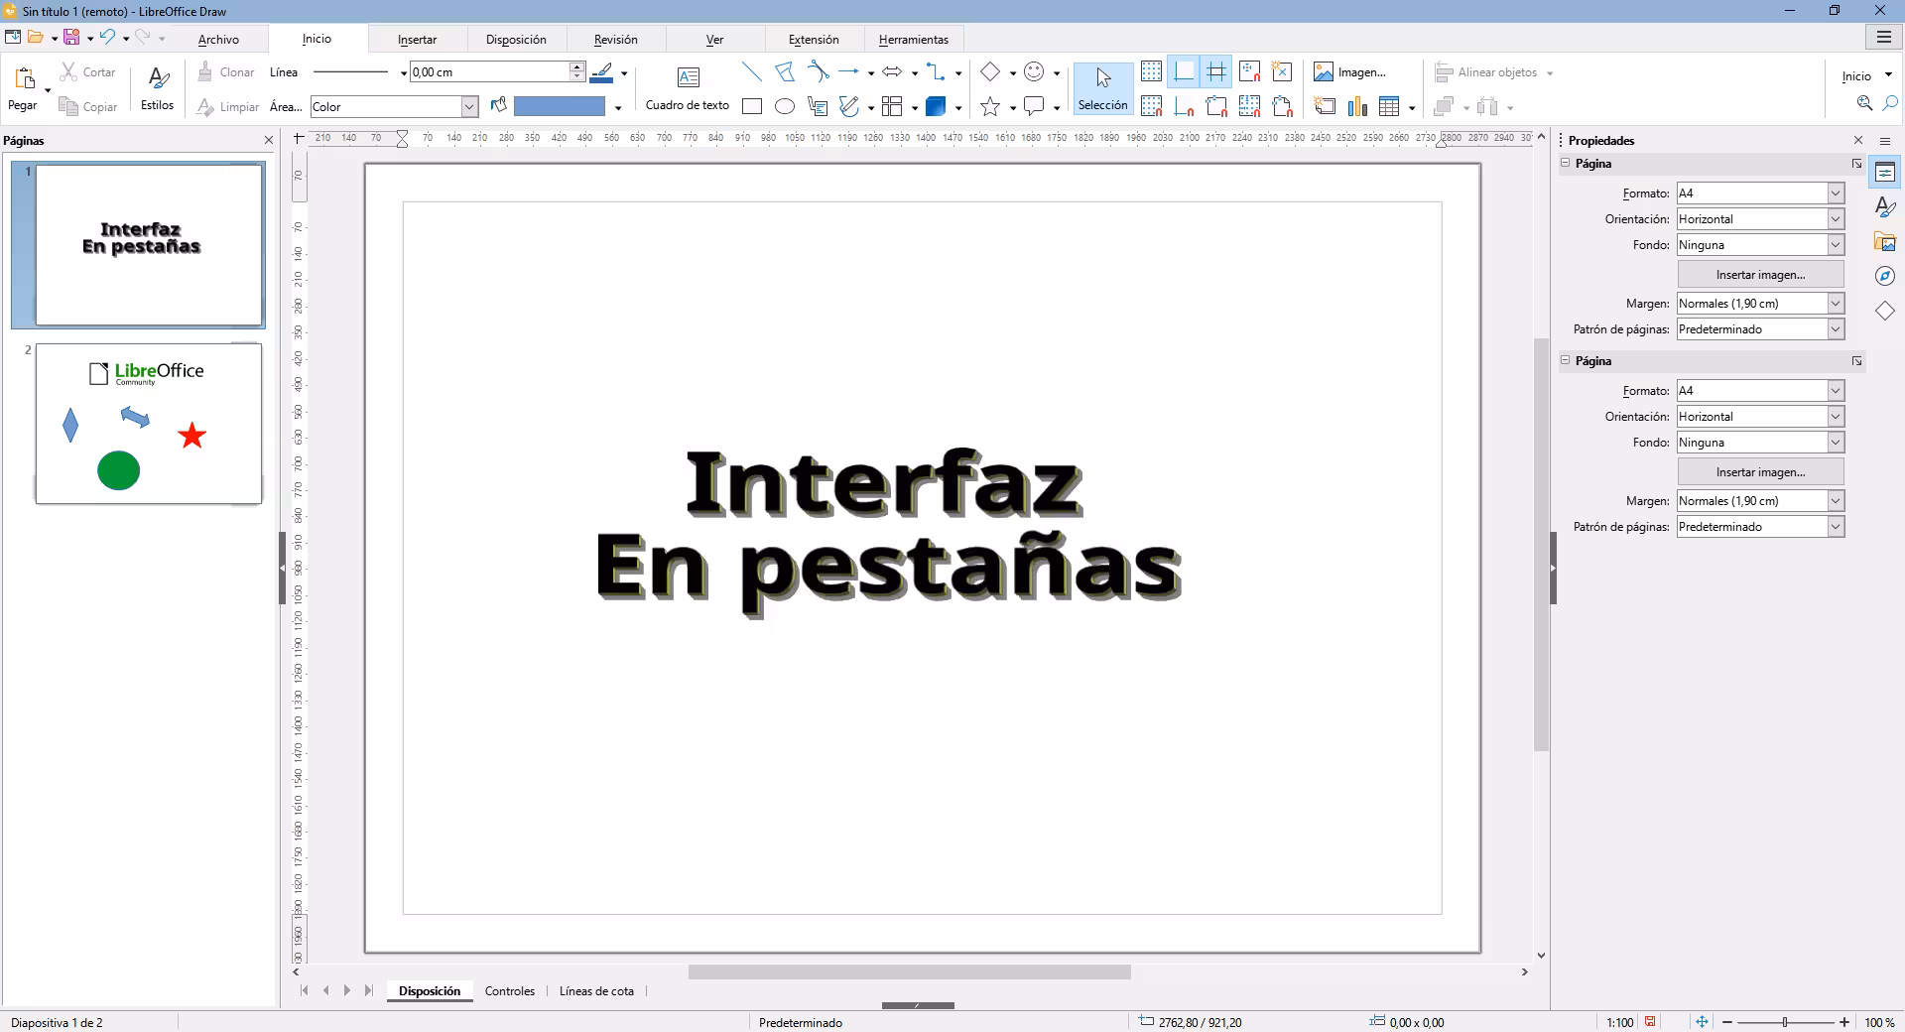
Task: Click Insertar imagen in upper Página section
Action: (1760, 274)
